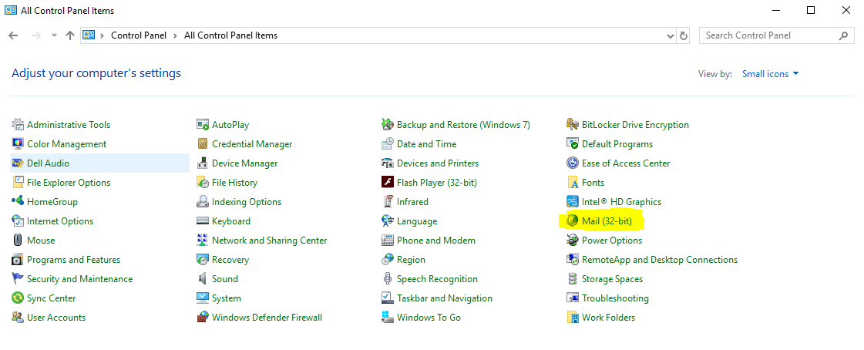Open the Recent locations dropdown arrow
The image size is (864, 350).
(54, 35)
